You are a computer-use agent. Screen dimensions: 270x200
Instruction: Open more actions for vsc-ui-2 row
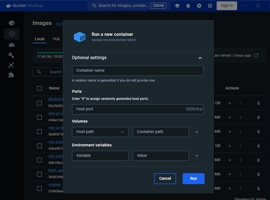(241, 117)
